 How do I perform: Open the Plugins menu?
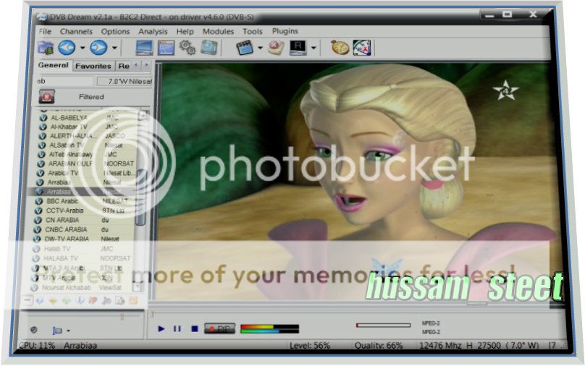coord(285,31)
